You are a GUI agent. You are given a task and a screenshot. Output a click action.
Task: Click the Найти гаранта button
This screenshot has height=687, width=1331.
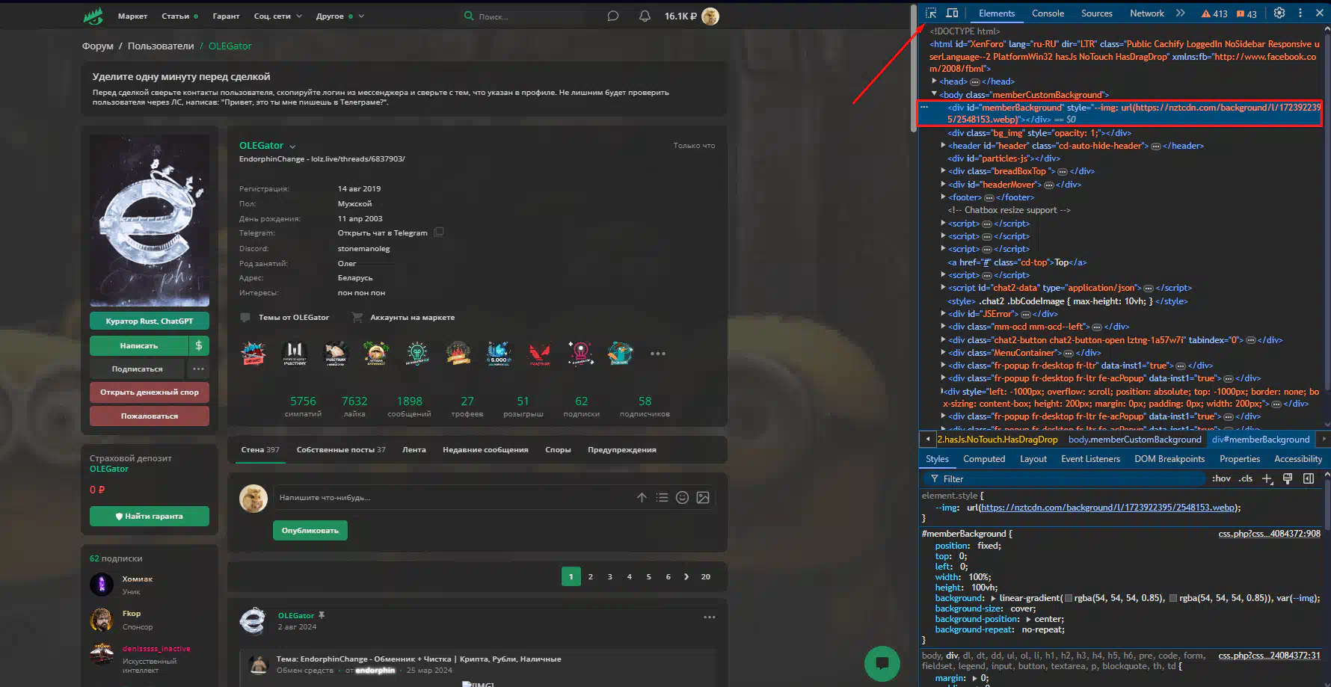[x=150, y=516]
